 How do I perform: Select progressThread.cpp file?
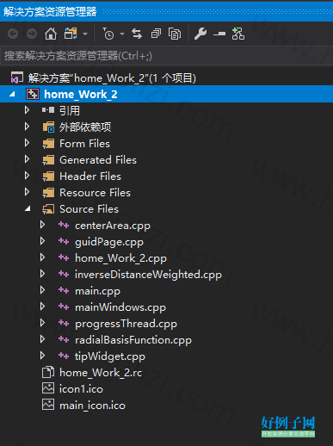[x=126, y=324]
